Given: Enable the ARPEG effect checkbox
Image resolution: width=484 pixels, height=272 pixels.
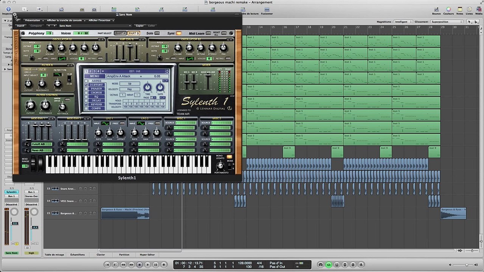Looking at the screenshot, I should pyautogui.click(x=86, y=81).
